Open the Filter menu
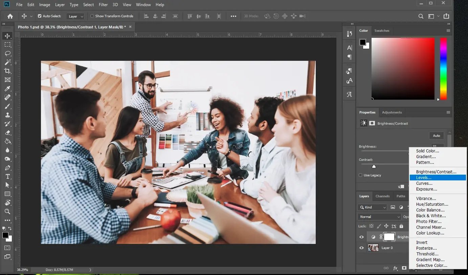The width and height of the screenshot is (468, 275). (x=103, y=5)
